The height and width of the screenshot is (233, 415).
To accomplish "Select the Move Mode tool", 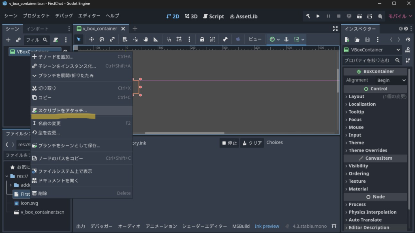I will (x=92, y=39).
